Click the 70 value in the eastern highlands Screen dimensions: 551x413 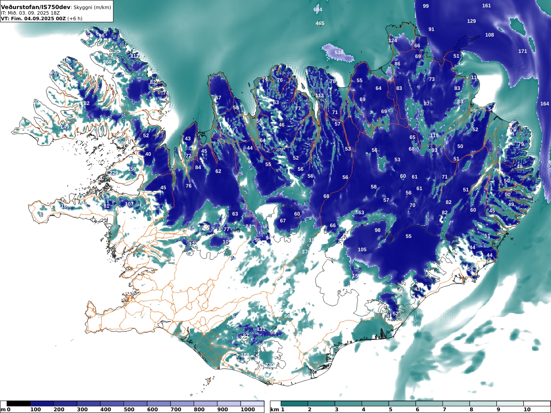(x=412, y=205)
